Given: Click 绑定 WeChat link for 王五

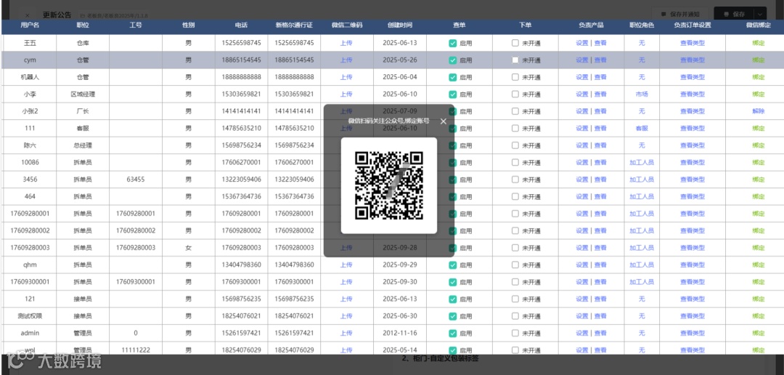Looking at the screenshot, I should click(x=758, y=43).
